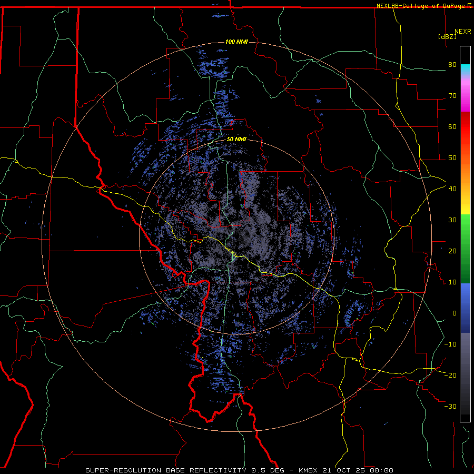This screenshot has height=474, width=474.
Task: Click the 30 dBZ scale value
Action: click(452, 220)
